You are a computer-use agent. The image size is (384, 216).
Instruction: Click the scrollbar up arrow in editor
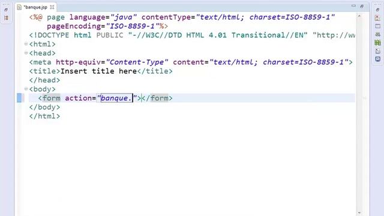click(x=359, y=16)
